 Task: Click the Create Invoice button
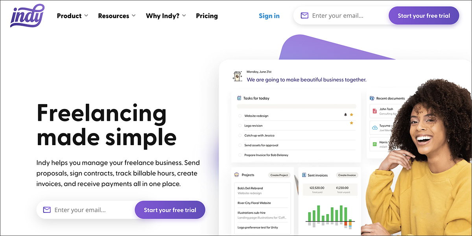point(347,175)
